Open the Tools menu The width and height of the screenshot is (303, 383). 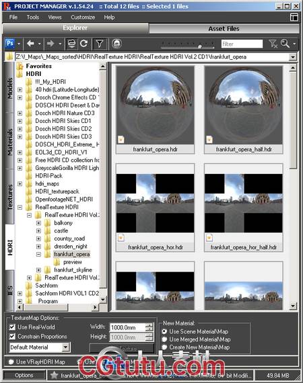(x=33, y=17)
